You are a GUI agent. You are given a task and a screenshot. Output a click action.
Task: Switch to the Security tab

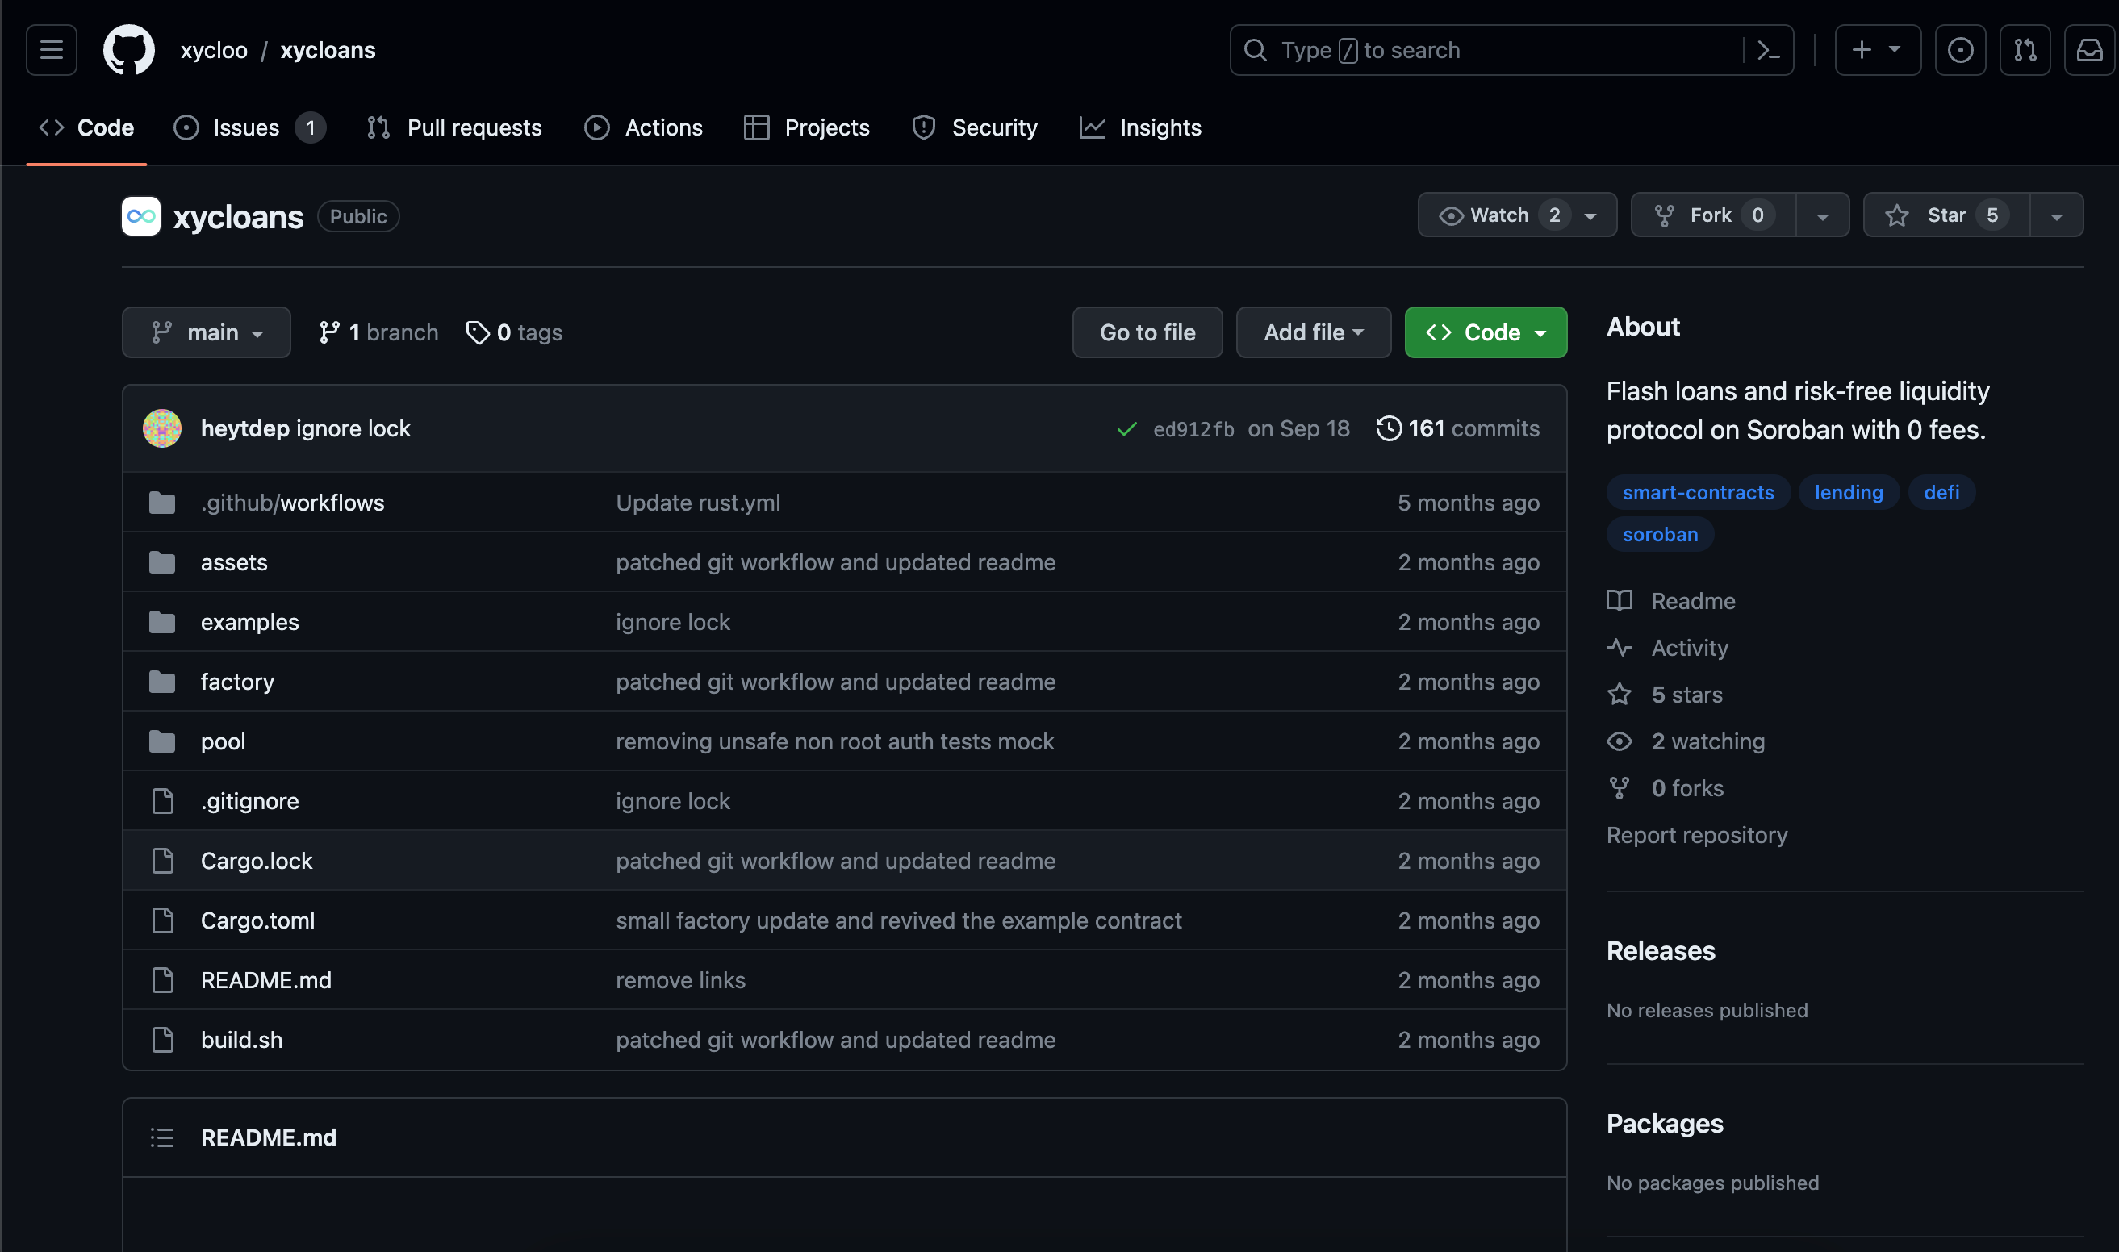click(974, 127)
